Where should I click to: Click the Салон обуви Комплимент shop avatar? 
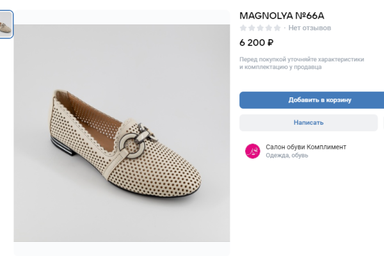pyautogui.click(x=252, y=151)
